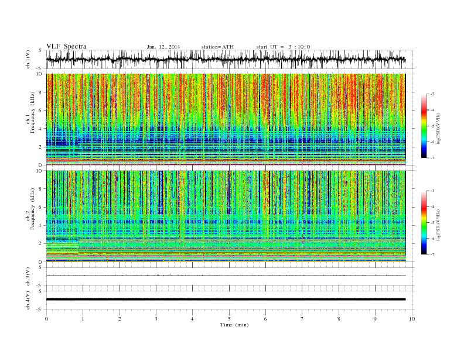Click time-axis tick label "3" at bottom
The width and height of the screenshot is (464, 358).
tap(156, 319)
